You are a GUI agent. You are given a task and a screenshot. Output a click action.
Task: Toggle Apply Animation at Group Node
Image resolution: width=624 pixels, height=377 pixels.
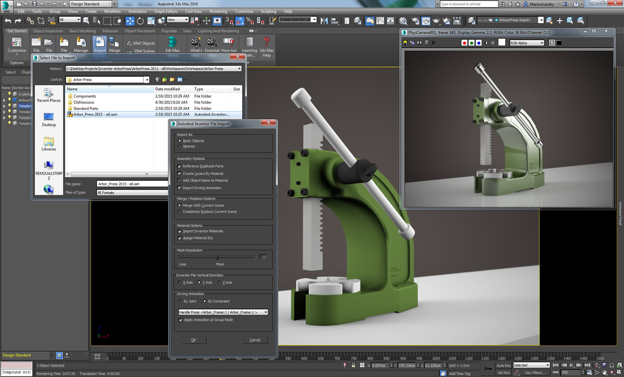[181, 320]
